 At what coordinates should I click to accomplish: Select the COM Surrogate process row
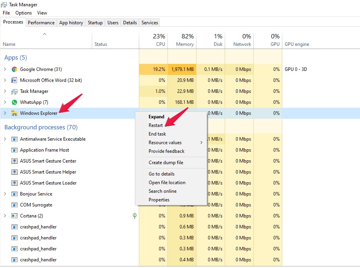pos(36,205)
